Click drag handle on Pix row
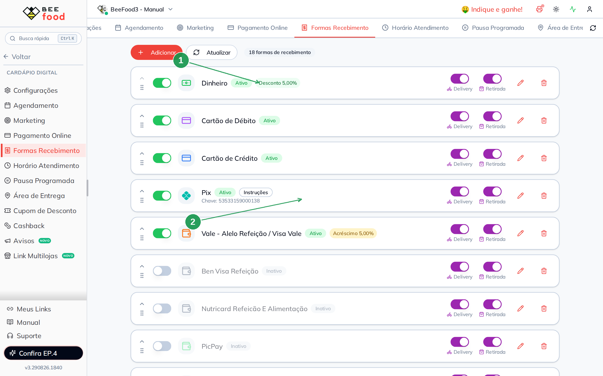 click(x=142, y=200)
